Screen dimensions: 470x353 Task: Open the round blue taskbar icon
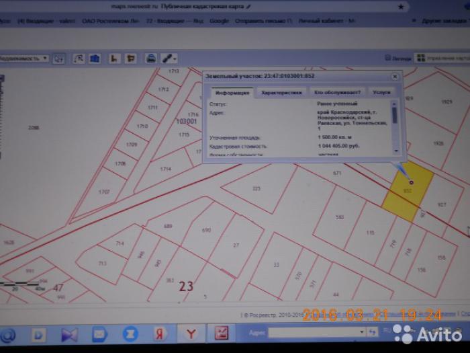[130, 334]
